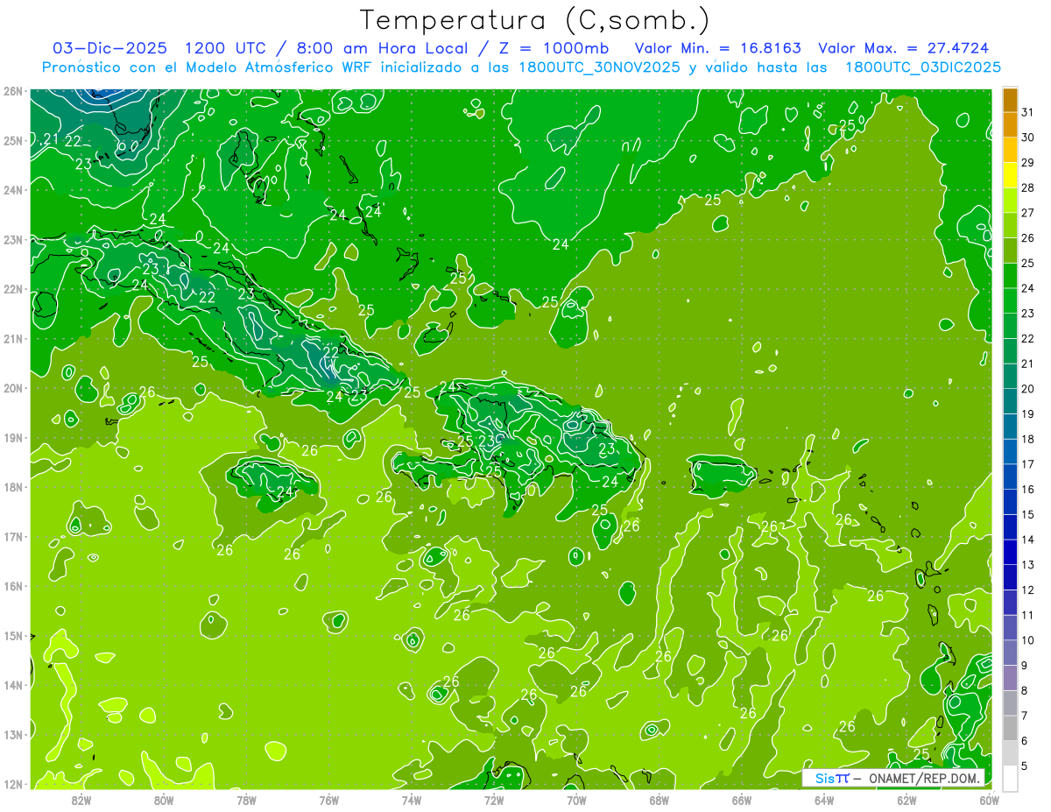The image size is (1051, 812).
Task: Pick the legend color band between 8 and 9
Action: [1010, 678]
